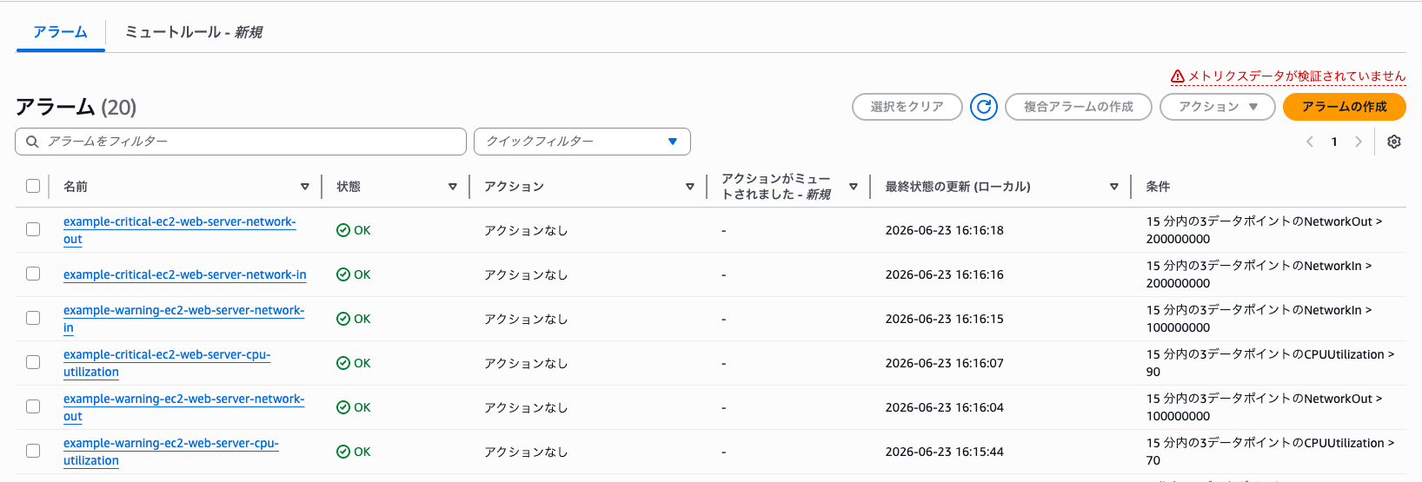Screen dimensions: 1422x482
Task: Select checkbox for example-warning-ec2-web-server-network-in
Action: [x=33, y=318]
